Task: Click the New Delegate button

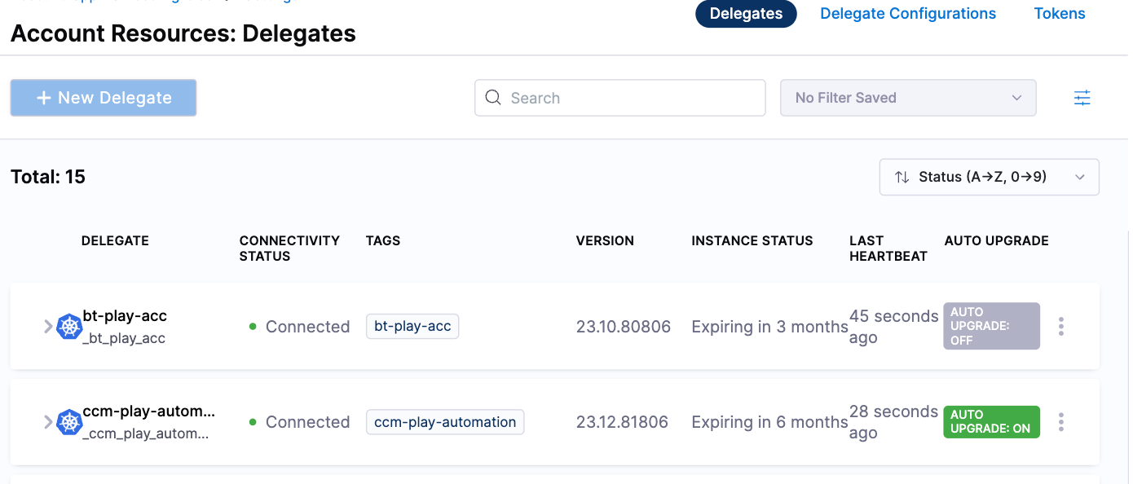Action: point(104,98)
